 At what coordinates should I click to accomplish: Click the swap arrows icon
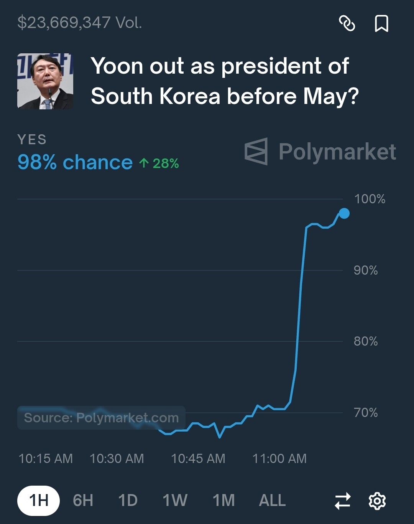point(342,501)
